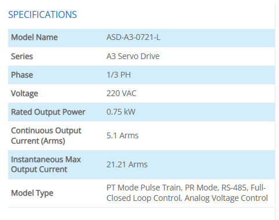Image resolution: width=279 pixels, height=220 pixels.
Task: Select the Model Type label
Action: point(32,193)
